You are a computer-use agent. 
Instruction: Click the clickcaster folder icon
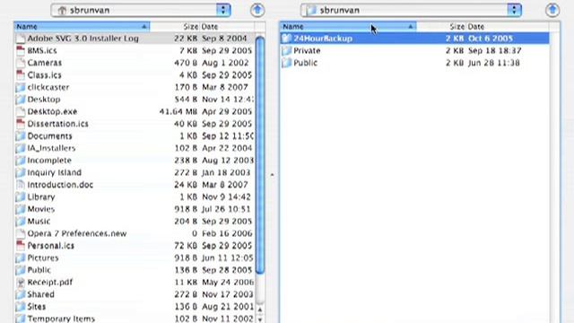pos(21,87)
